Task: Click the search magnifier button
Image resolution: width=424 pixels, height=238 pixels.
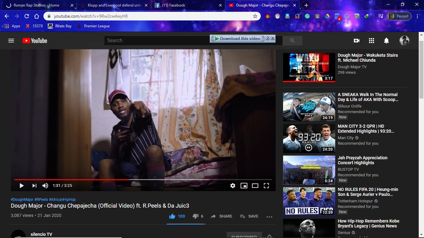Action: pyautogui.click(x=292, y=41)
